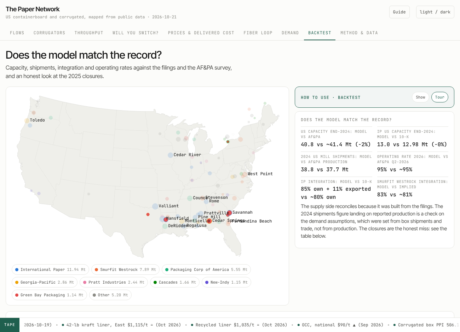View the Fiber Loop tab
The height and width of the screenshot is (332, 460).
click(258, 33)
